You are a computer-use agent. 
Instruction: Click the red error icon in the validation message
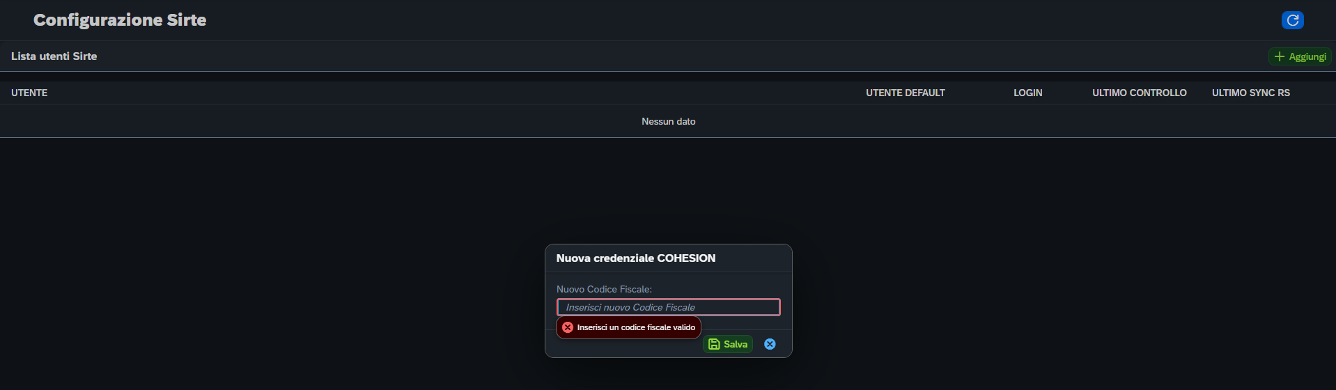click(x=568, y=327)
